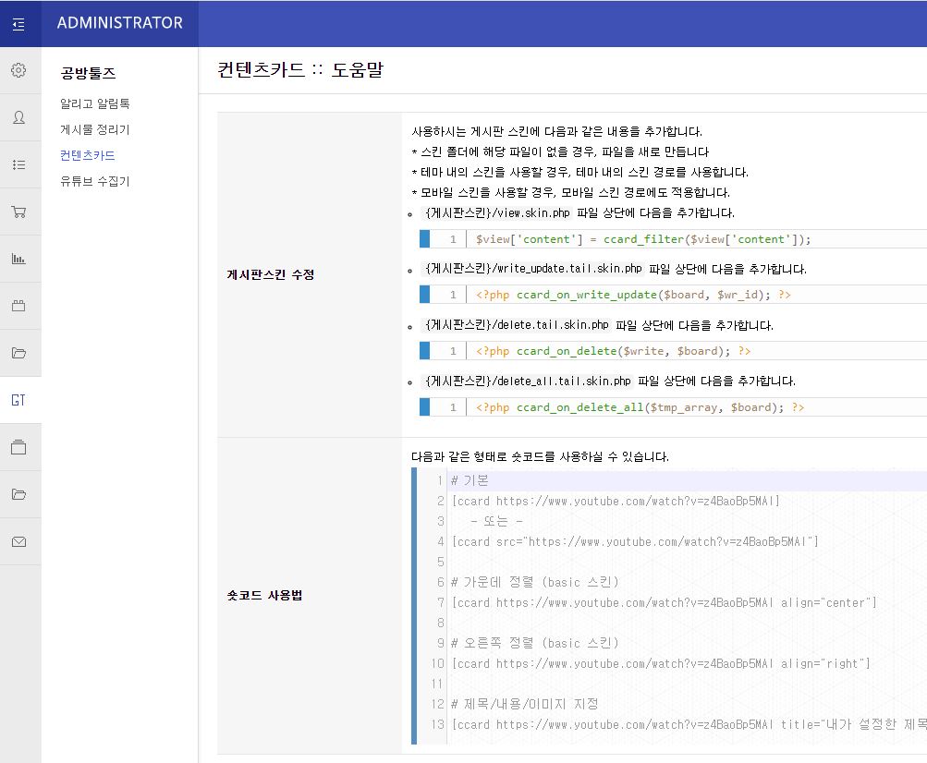927x763 pixels.
Task: Click the list management icon in sidebar
Action: click(20, 163)
